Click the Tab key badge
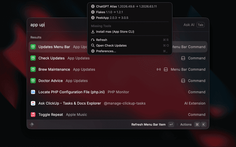This screenshot has width=236, height=147. pyautogui.click(x=200, y=25)
